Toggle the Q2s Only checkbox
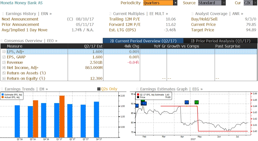 click(x=99, y=89)
